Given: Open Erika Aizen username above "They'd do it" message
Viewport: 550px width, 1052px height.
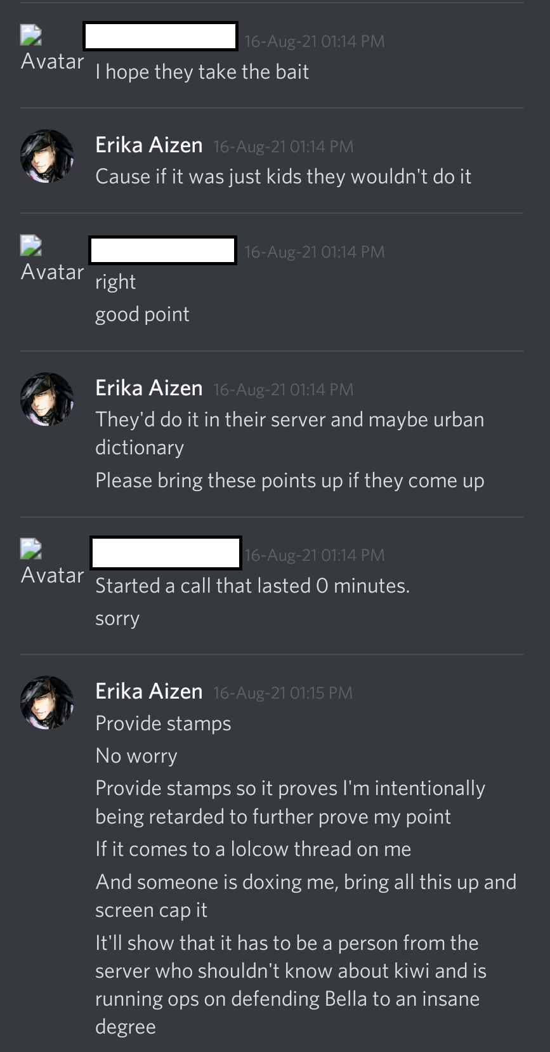Looking at the screenshot, I should pyautogui.click(x=149, y=388).
